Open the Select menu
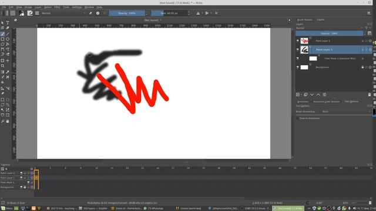The height and width of the screenshot is (211, 376). pyautogui.click(x=48, y=7)
